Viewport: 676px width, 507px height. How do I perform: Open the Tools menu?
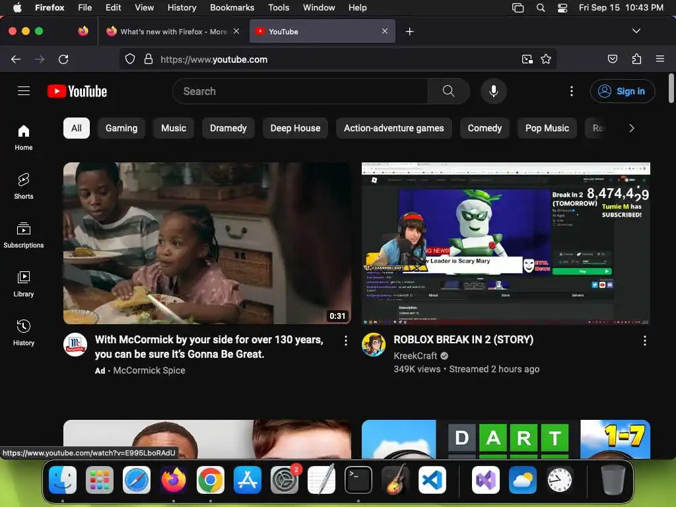[x=279, y=7]
